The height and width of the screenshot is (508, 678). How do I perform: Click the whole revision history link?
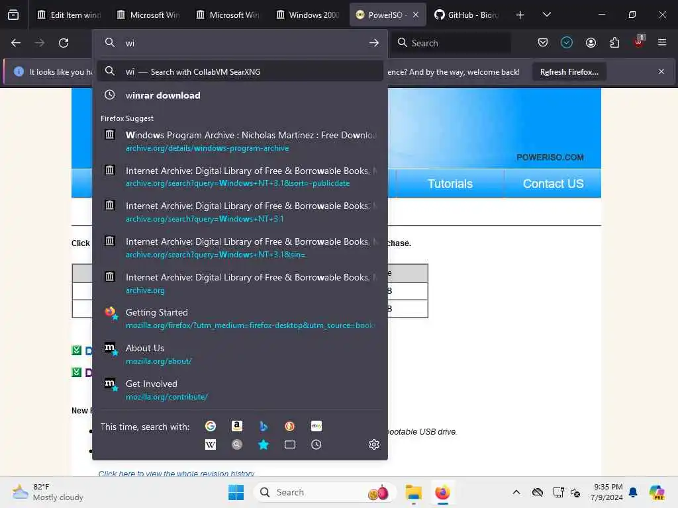[x=176, y=474]
